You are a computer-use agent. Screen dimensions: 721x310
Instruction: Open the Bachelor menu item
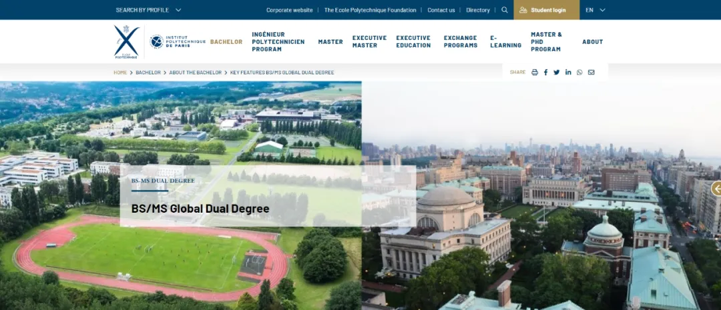226,41
